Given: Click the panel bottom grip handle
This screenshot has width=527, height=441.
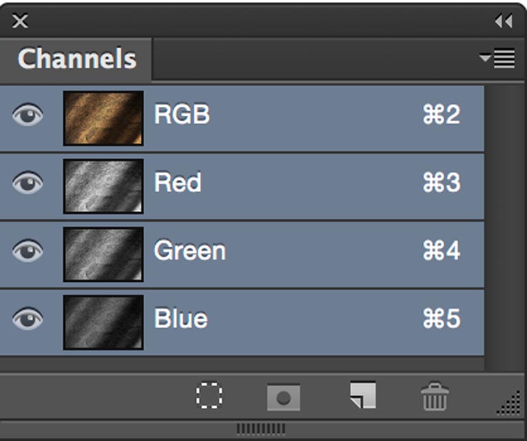Looking at the screenshot, I should point(261,429).
